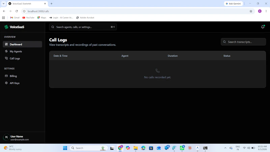Open the Dashboard sidebar item
This screenshot has height=152, width=270.
pos(22,44)
